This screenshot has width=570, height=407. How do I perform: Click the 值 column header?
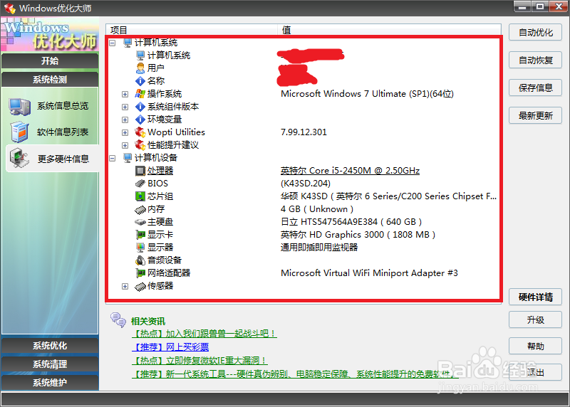(x=389, y=30)
